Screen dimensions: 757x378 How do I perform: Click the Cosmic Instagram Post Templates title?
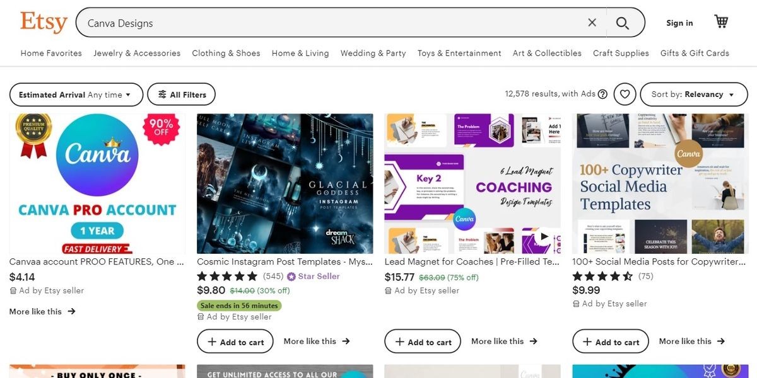(x=285, y=261)
